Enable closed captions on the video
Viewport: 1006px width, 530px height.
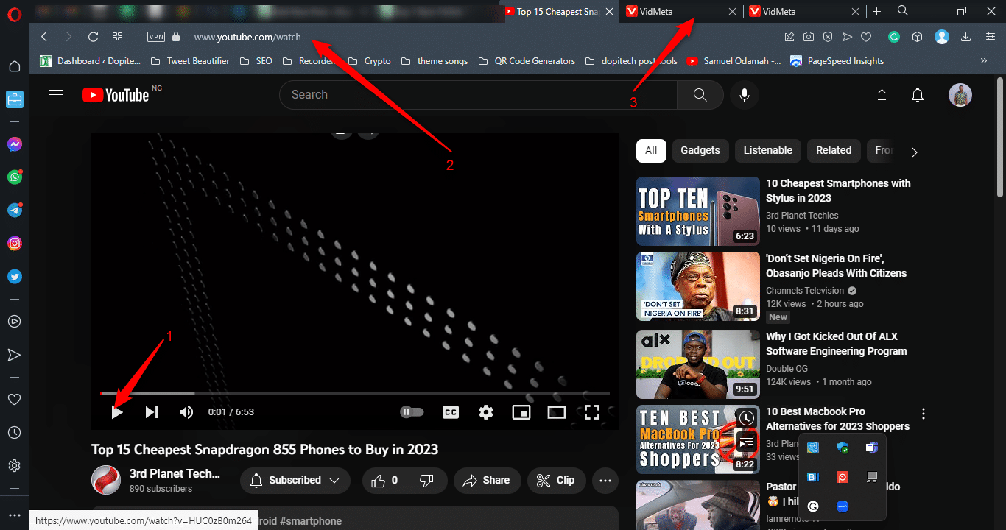450,412
